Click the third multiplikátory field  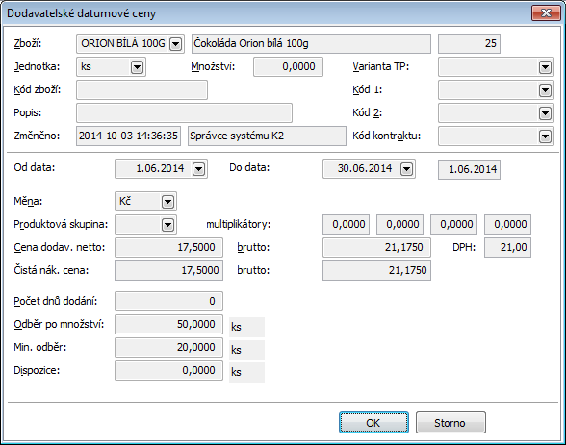(453, 224)
